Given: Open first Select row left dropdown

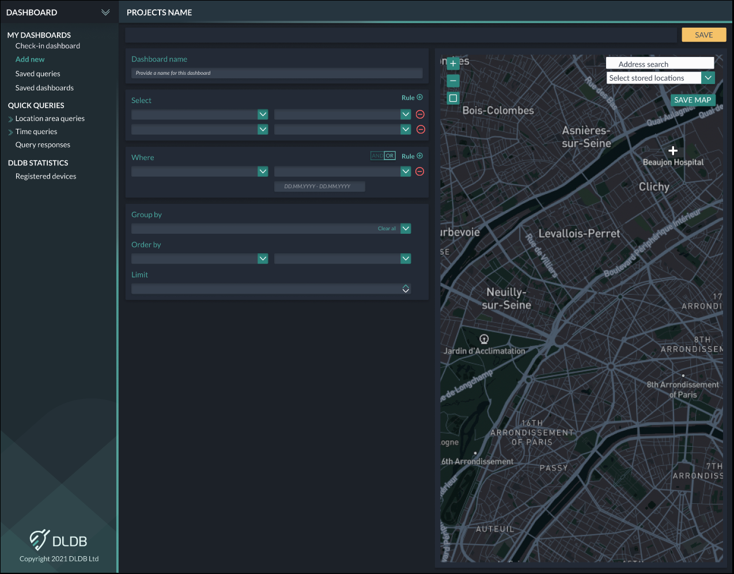Looking at the screenshot, I should tap(263, 115).
